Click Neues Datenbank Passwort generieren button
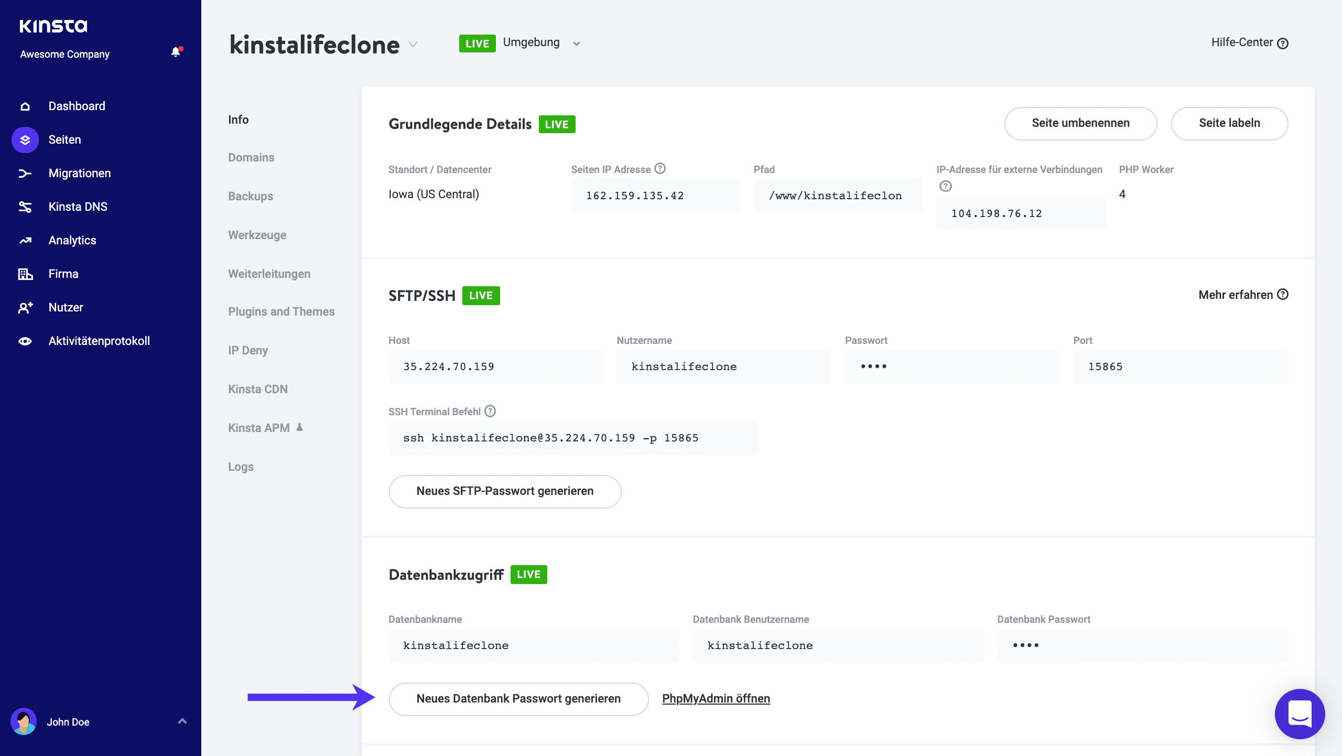1342x756 pixels. (x=518, y=699)
